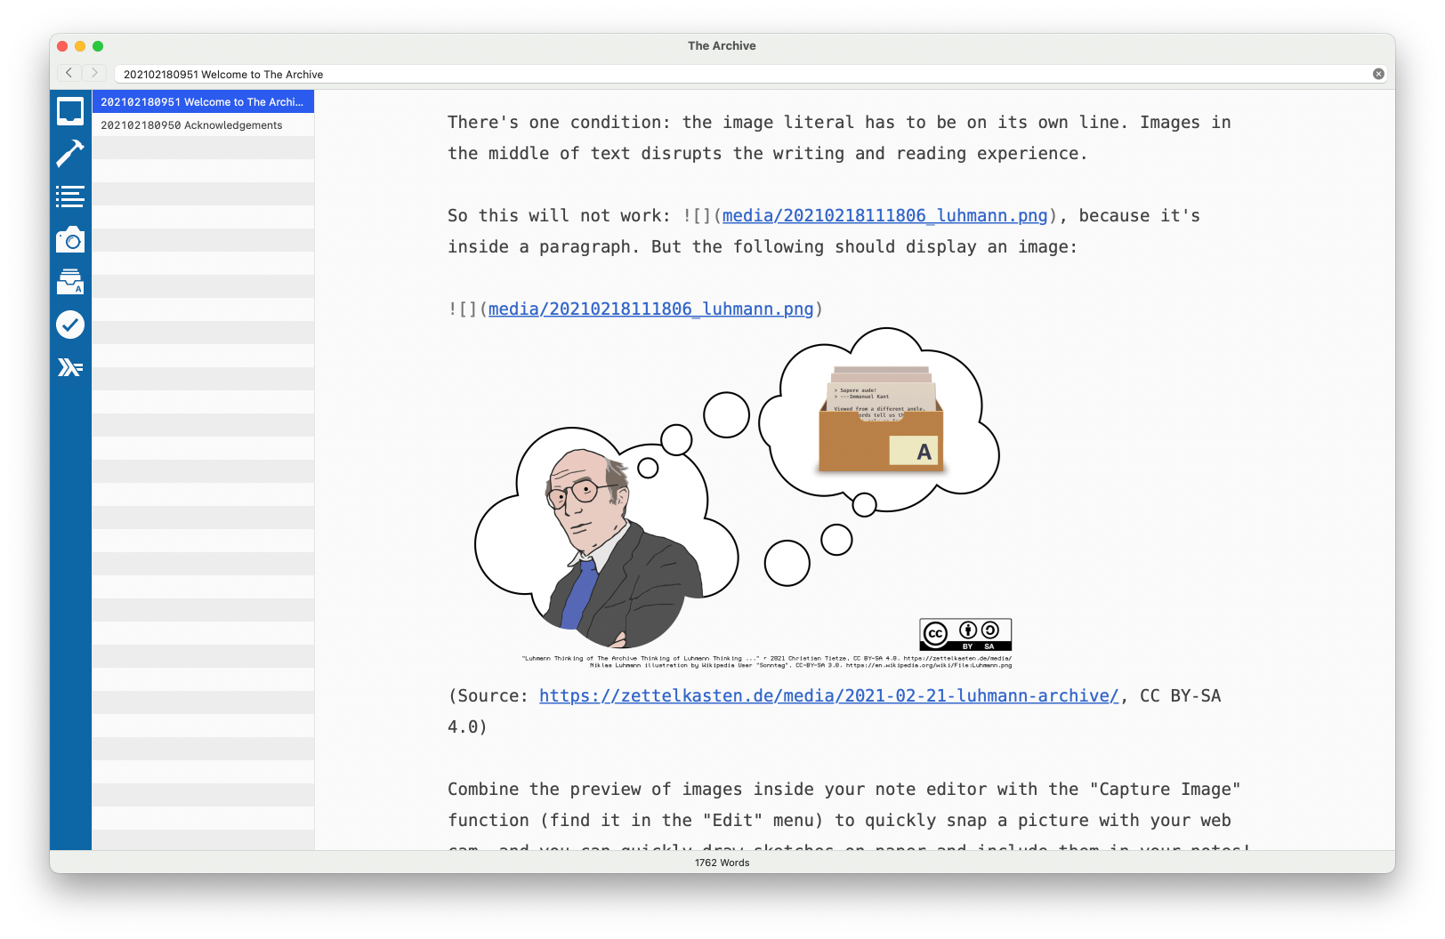
Task: Click the Creative Commons BY-SA badge
Action: [x=965, y=634]
